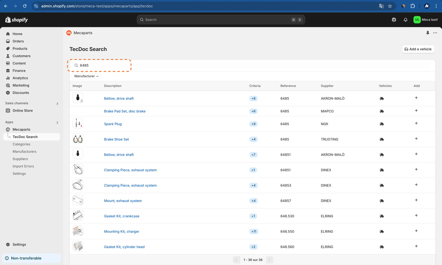Open the notifications bell icon
442x265 pixels.
pos(405,20)
